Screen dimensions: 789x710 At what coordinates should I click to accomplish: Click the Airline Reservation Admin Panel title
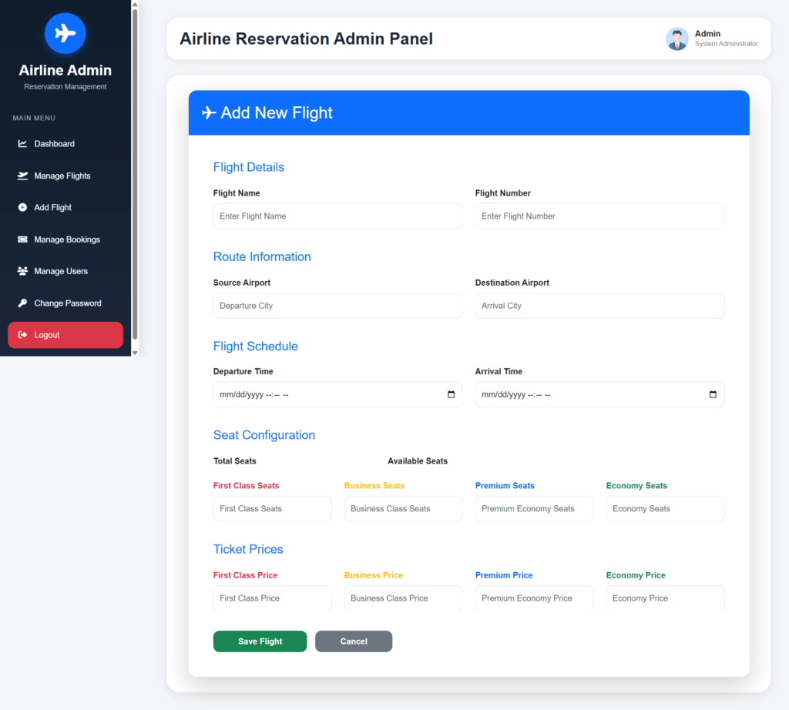point(307,39)
